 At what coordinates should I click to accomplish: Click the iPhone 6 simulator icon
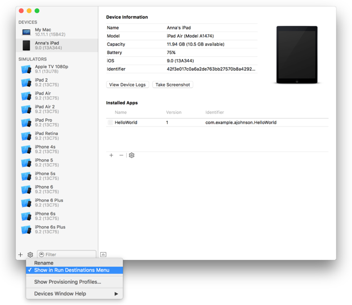point(26,190)
